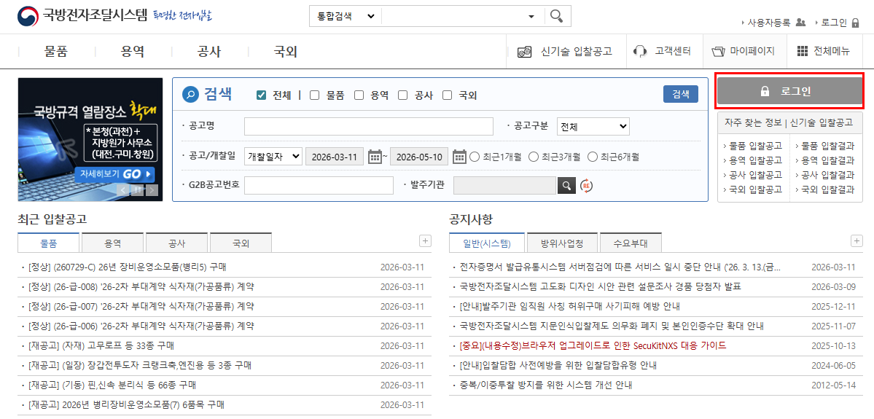Show the previous banner slide

click(123, 190)
